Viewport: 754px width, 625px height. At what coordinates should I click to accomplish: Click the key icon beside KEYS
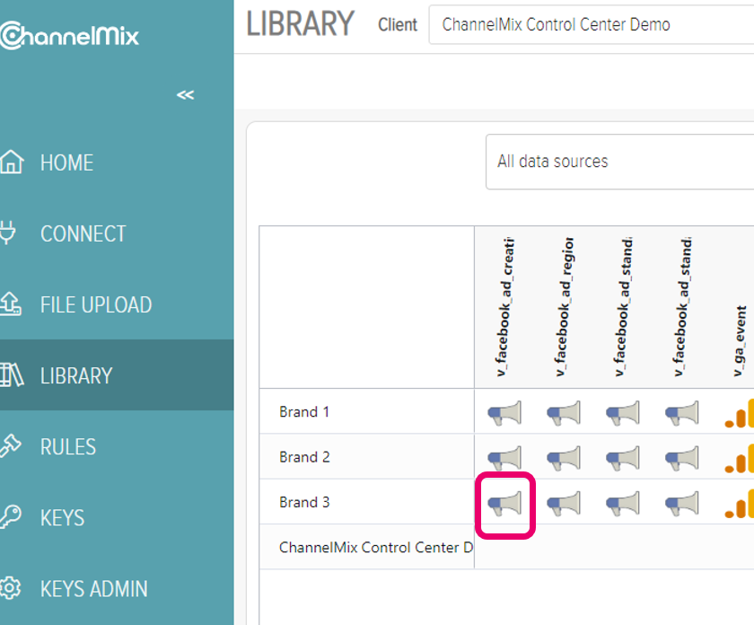coord(10,516)
